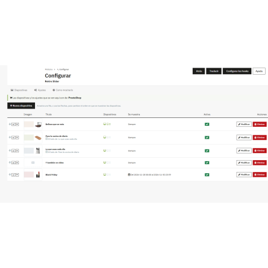This screenshot has width=268, height=268.
Task: Open the Diapositivas tab
Action: coord(19,90)
